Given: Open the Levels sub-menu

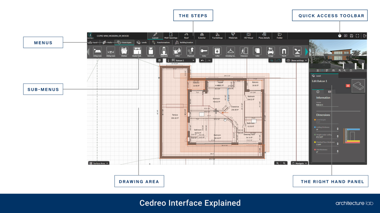Looking at the screenshot, I should [142, 42].
